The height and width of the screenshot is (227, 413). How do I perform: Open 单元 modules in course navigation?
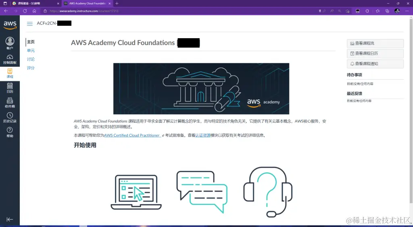click(31, 50)
